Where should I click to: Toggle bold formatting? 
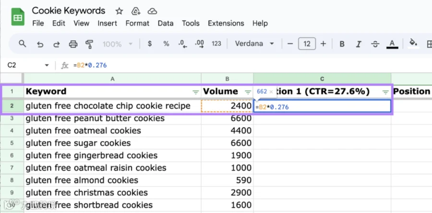pyautogui.click(x=342, y=44)
